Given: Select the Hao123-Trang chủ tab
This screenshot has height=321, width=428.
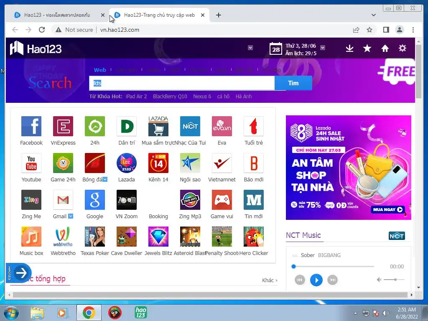Looking at the screenshot, I should coord(159,15).
